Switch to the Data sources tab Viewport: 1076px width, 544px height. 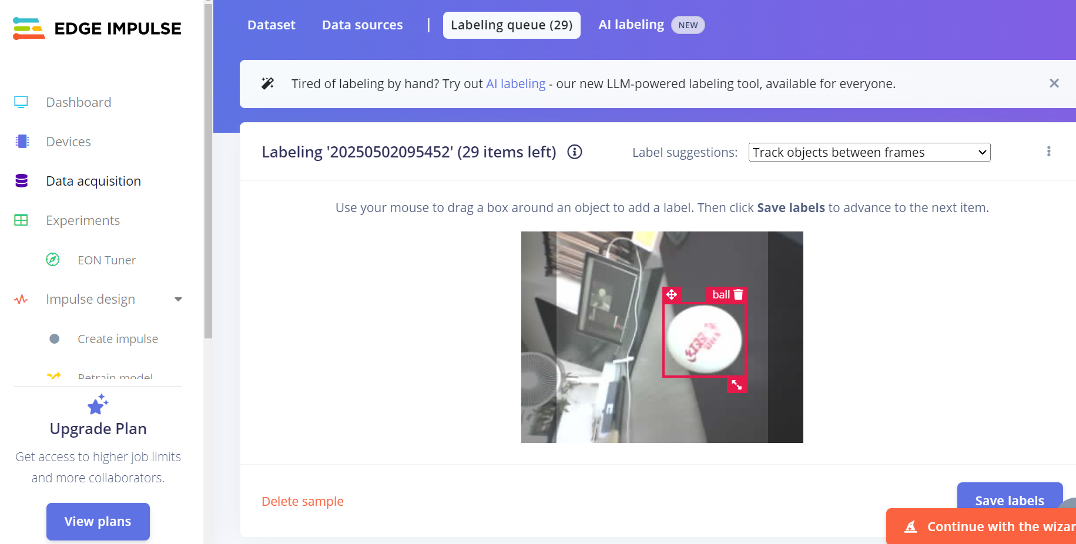point(363,25)
